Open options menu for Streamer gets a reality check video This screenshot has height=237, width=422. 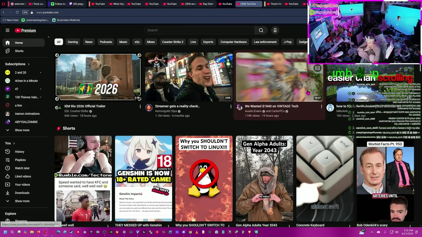(231, 107)
